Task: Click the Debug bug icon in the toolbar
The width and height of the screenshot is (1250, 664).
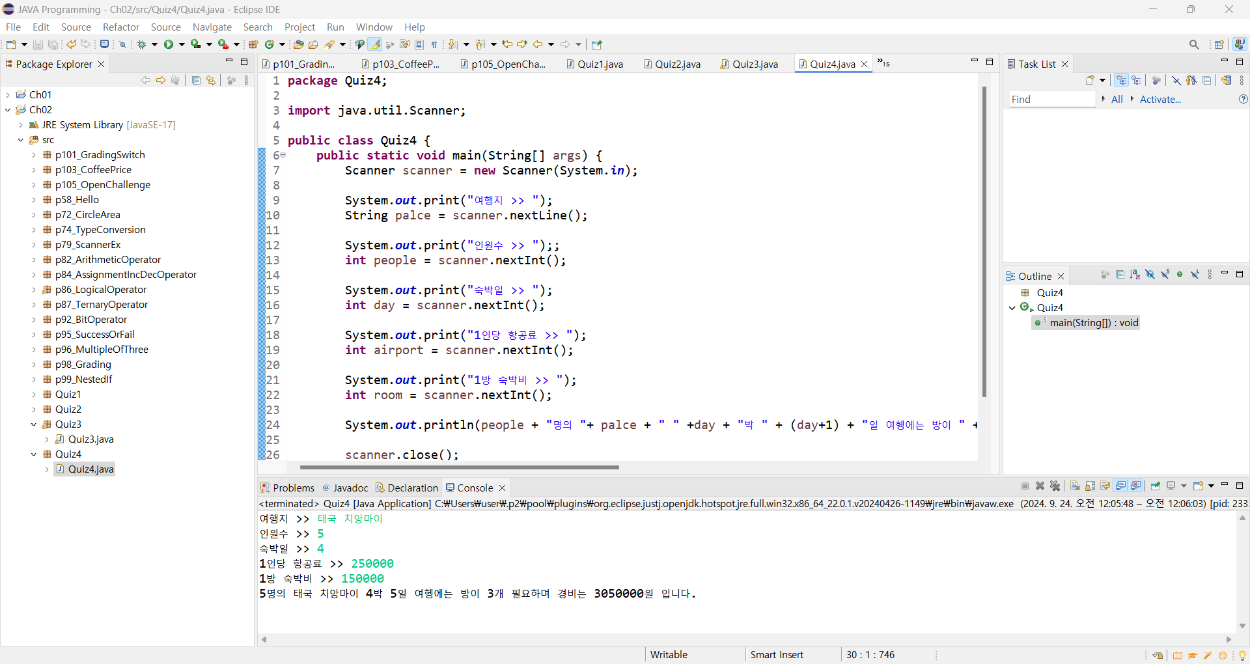Action: click(x=141, y=44)
